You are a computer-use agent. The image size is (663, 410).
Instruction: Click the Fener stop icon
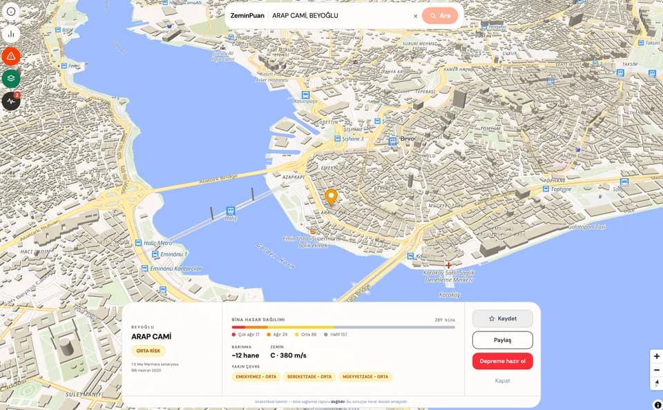[x=64, y=66]
